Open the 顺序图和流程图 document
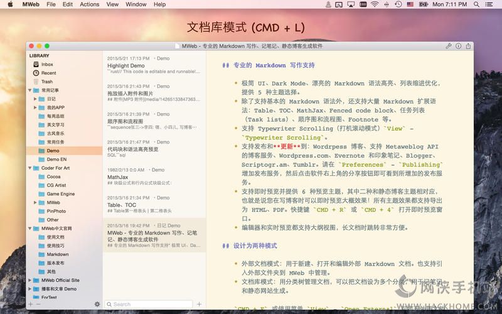 154,121
